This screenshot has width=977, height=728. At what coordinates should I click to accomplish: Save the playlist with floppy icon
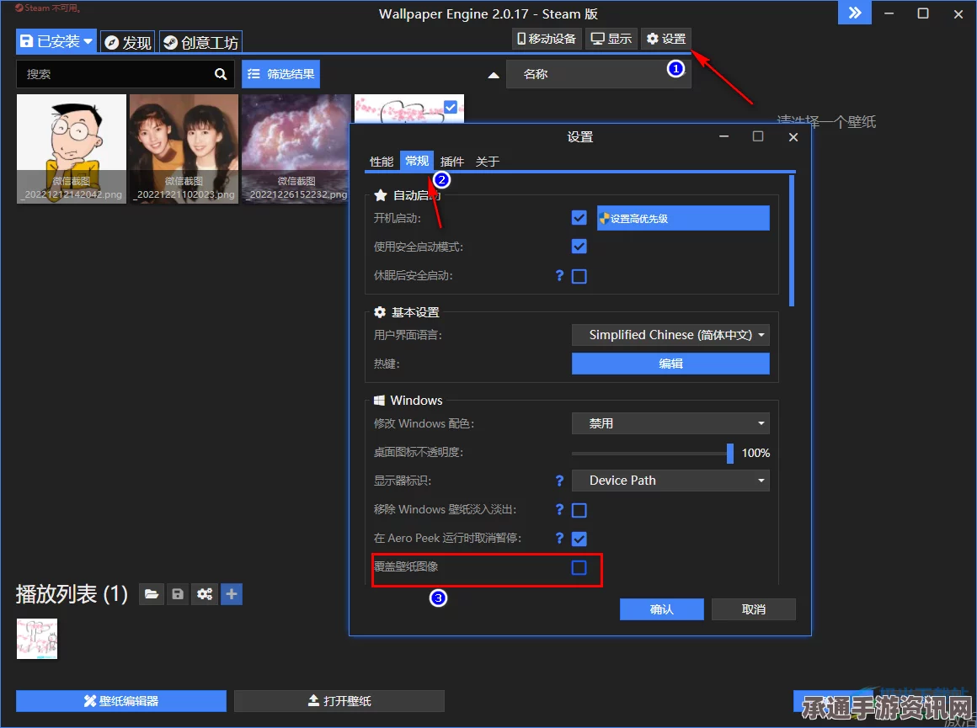(x=178, y=594)
